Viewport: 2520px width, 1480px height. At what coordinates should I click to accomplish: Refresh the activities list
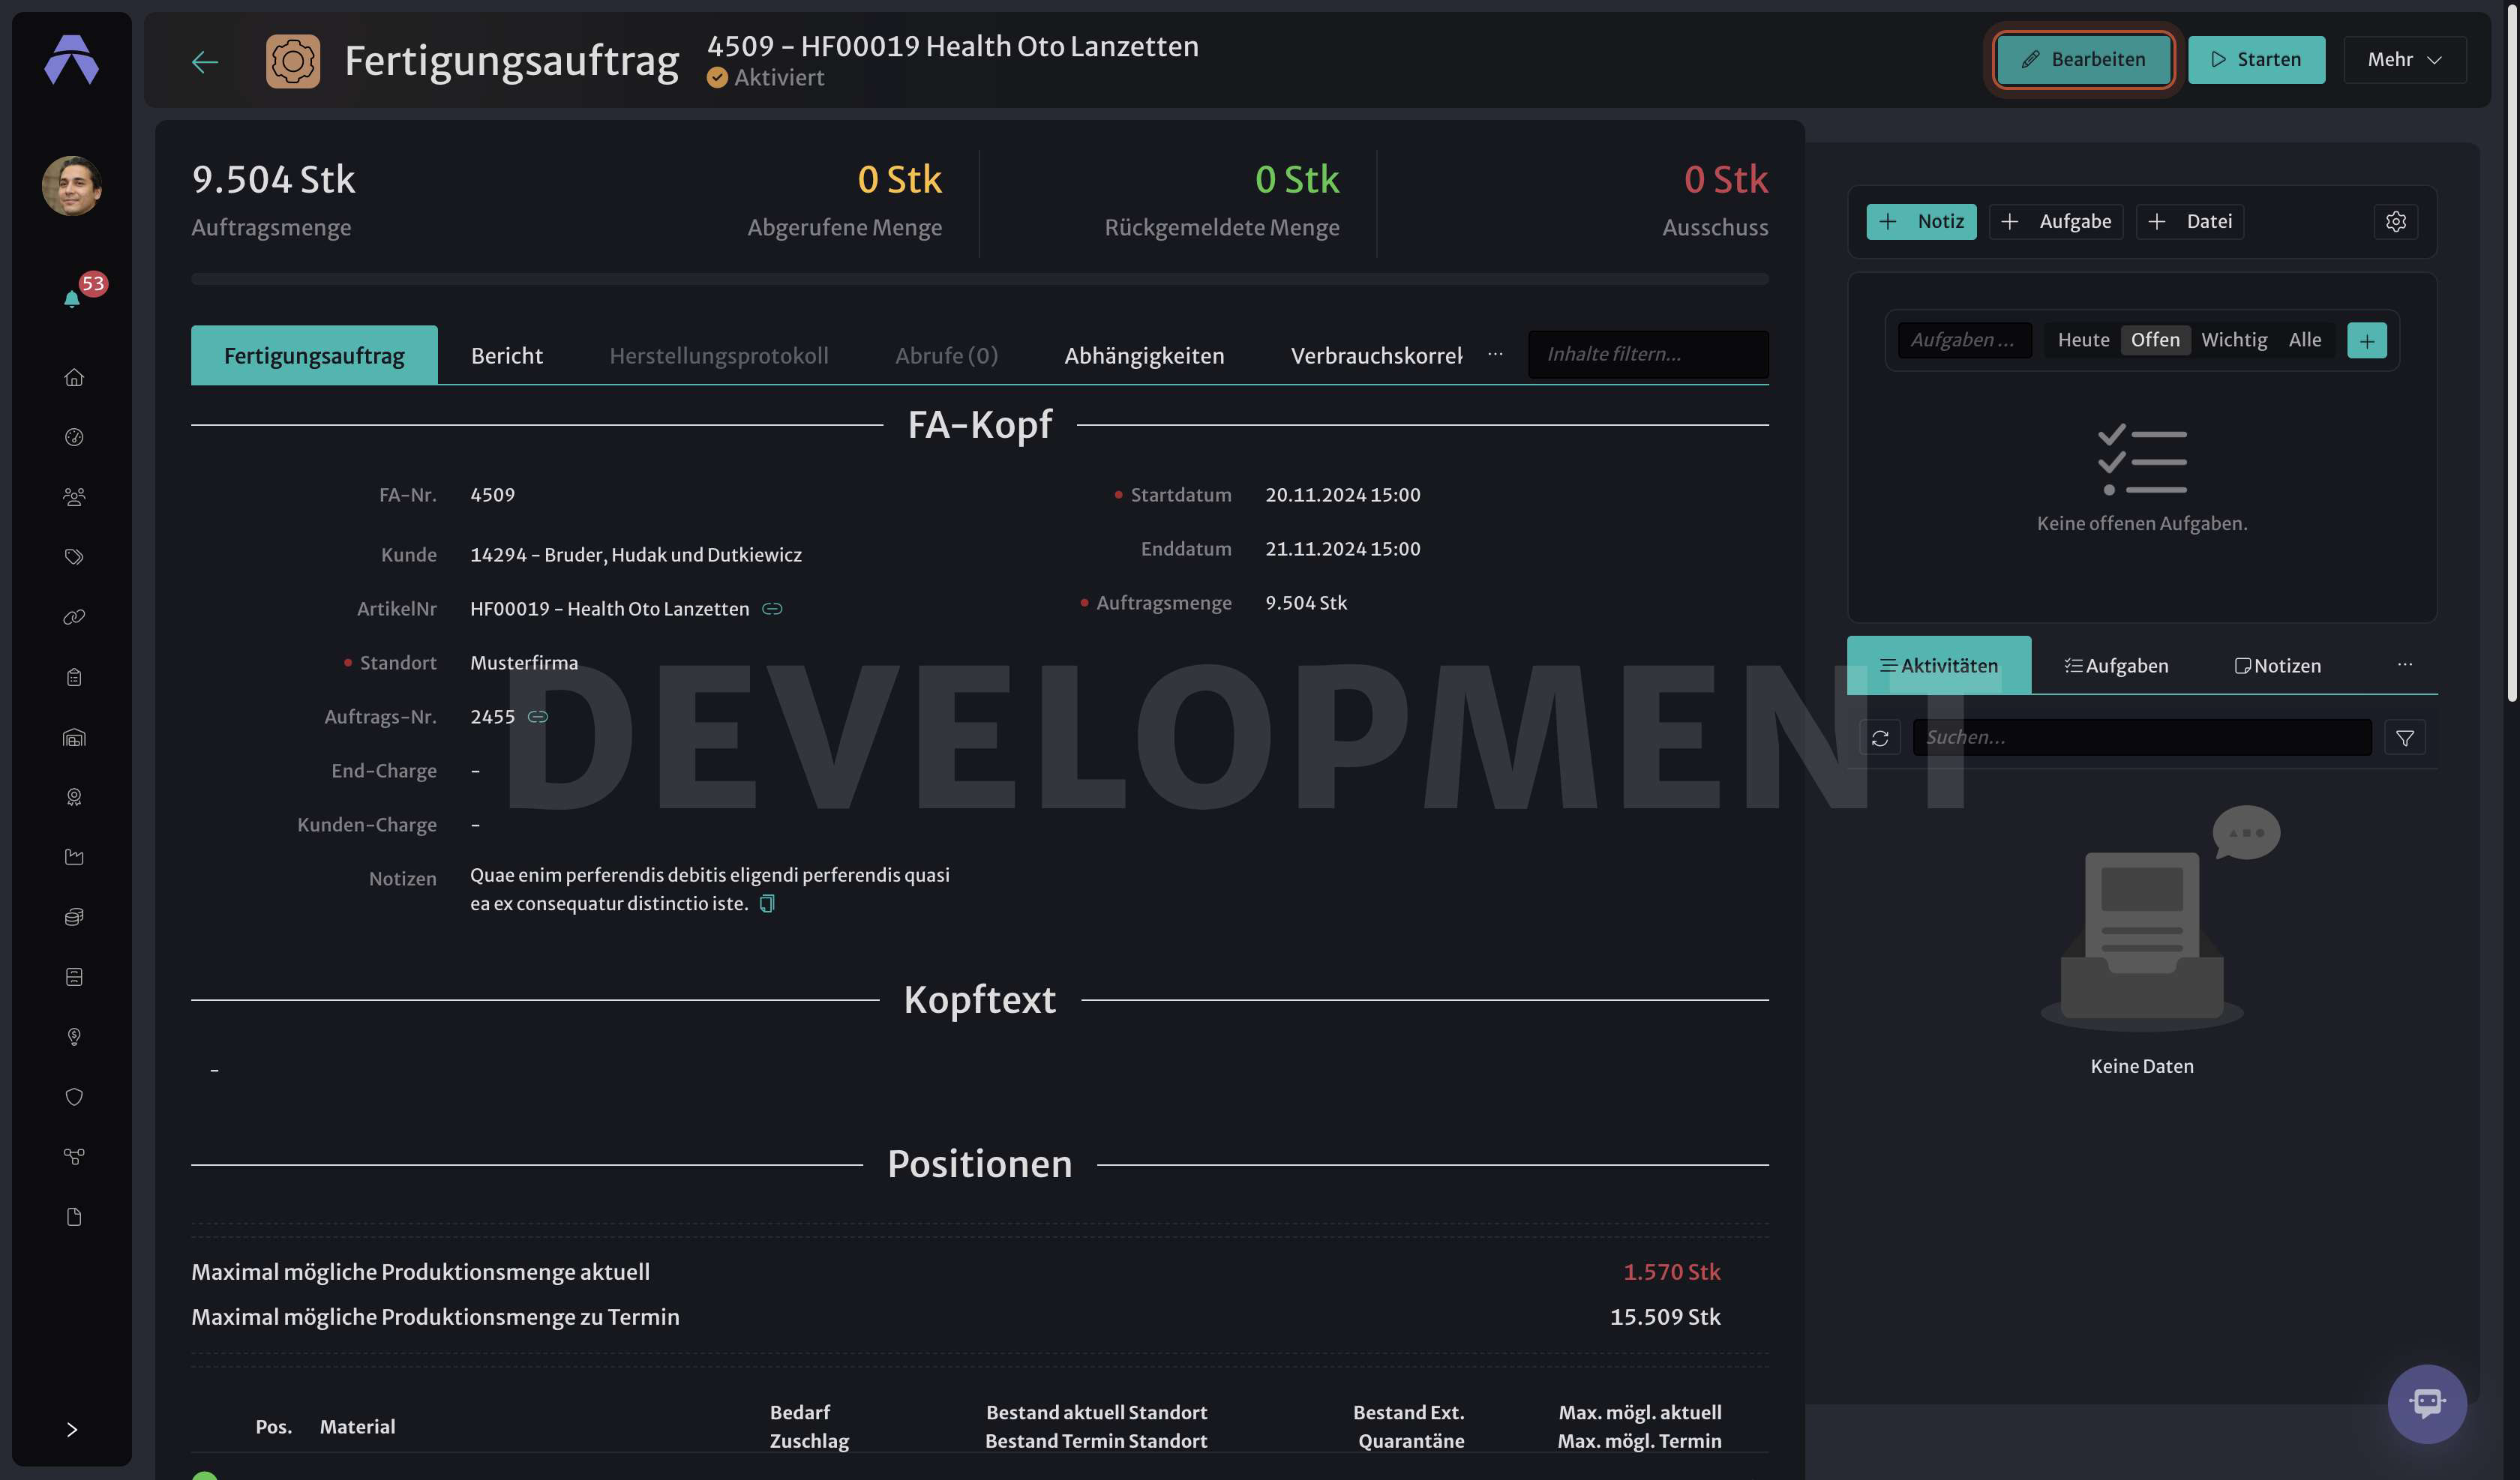(x=1880, y=738)
